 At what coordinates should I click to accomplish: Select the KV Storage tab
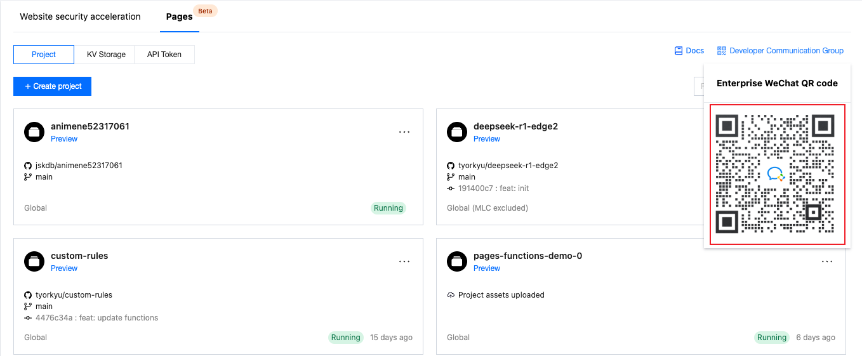[106, 55]
